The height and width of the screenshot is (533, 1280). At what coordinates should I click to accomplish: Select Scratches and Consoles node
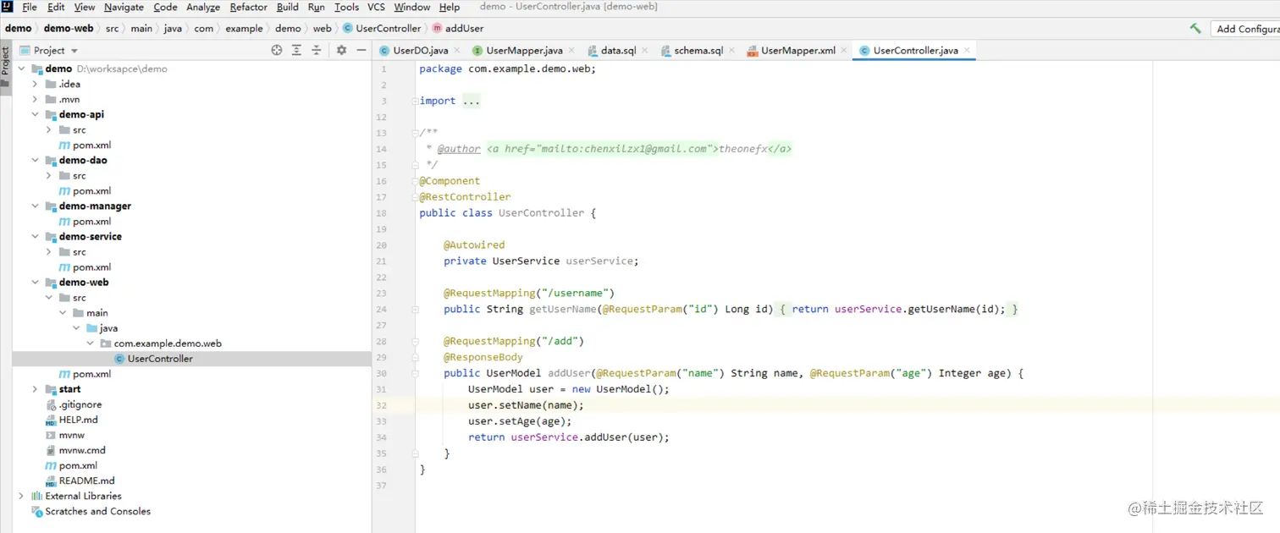pyautogui.click(x=97, y=511)
